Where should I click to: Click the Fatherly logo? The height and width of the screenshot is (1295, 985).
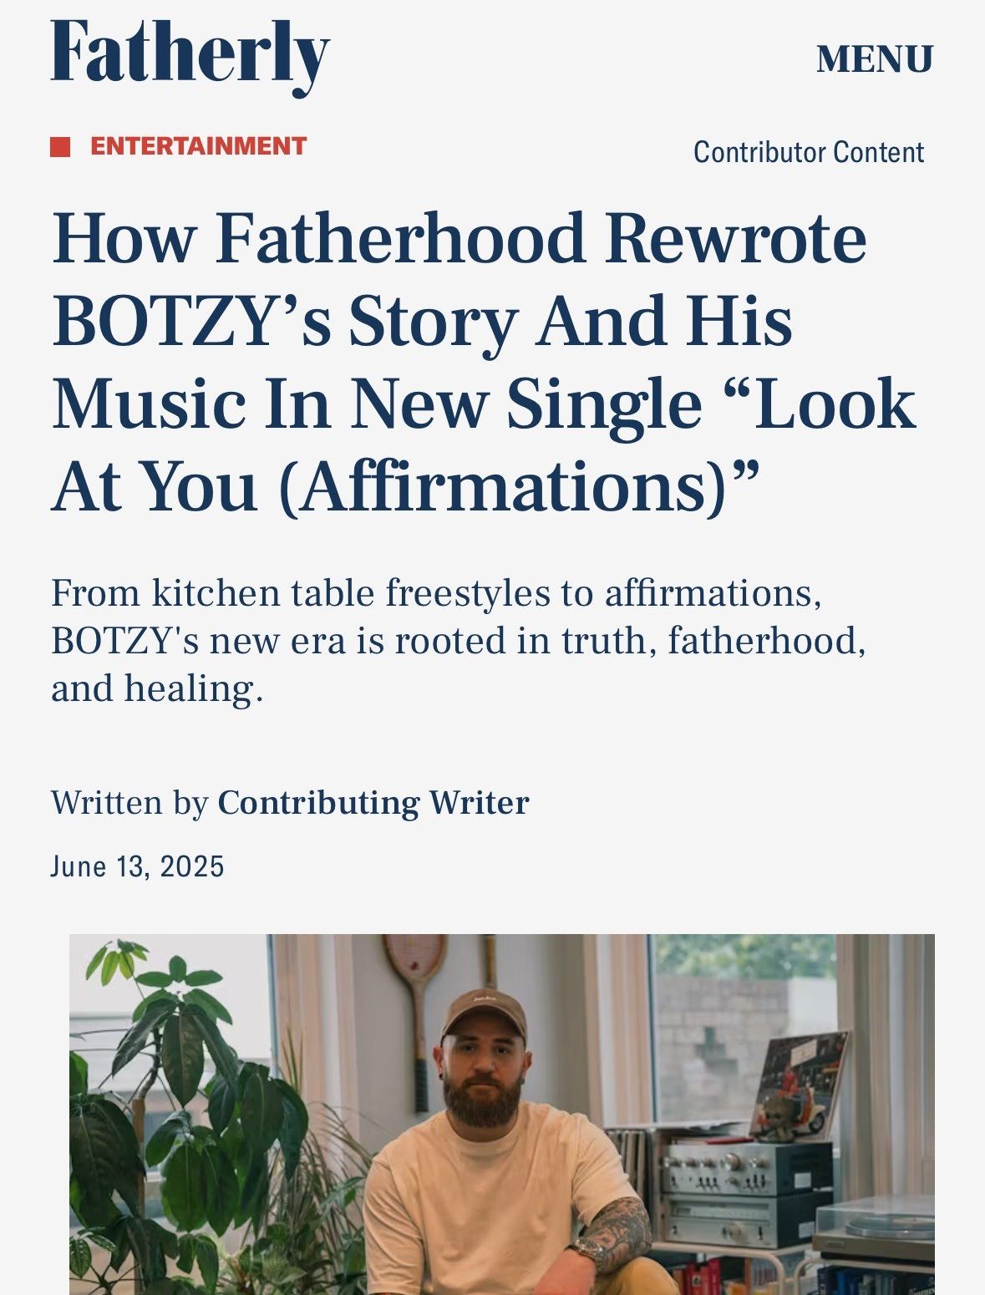point(190,56)
